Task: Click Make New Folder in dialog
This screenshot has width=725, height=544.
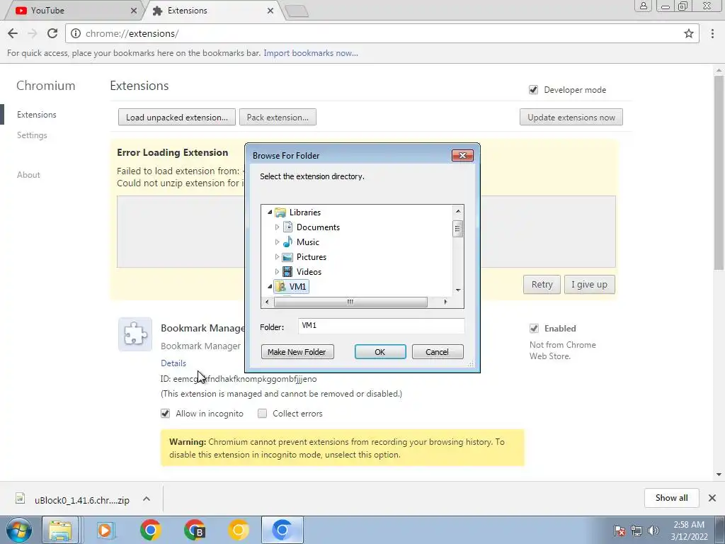Action: pos(297,352)
